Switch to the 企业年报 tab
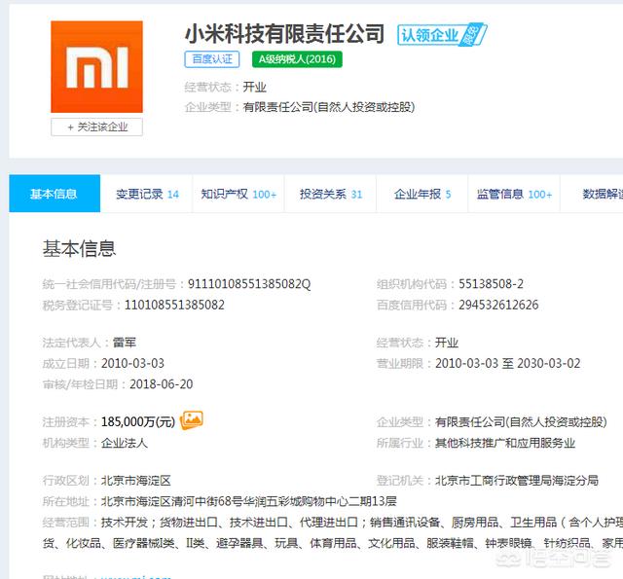623x579 pixels. (421, 194)
